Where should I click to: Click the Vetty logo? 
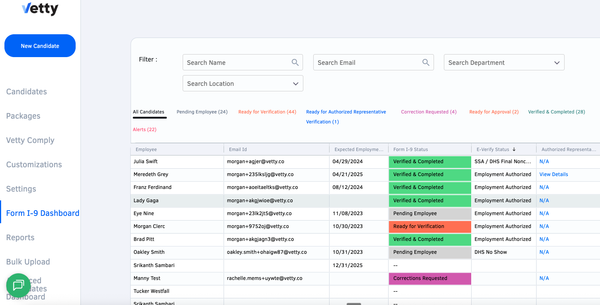coord(40,8)
